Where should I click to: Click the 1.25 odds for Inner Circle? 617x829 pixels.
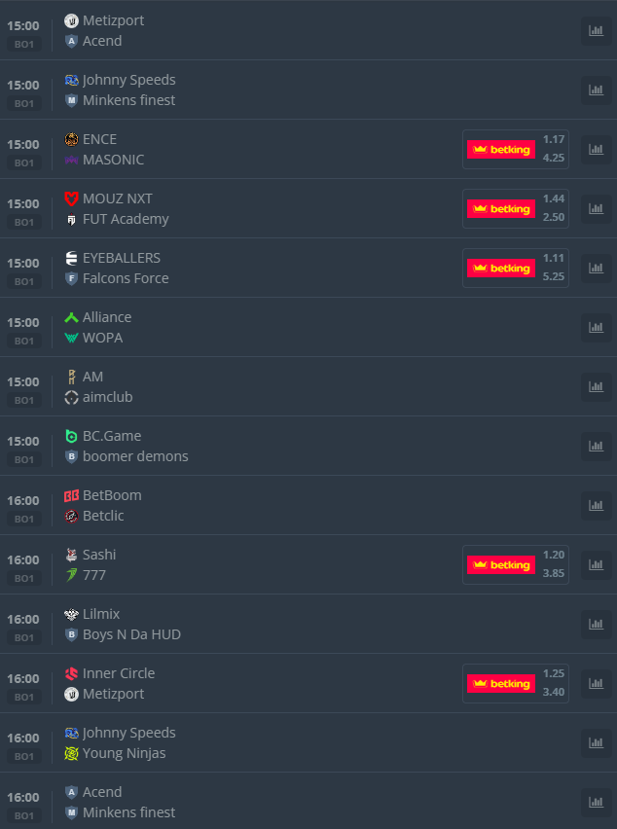pos(554,674)
